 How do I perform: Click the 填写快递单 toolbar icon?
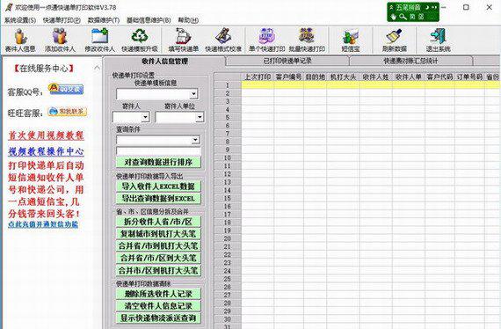click(x=184, y=40)
